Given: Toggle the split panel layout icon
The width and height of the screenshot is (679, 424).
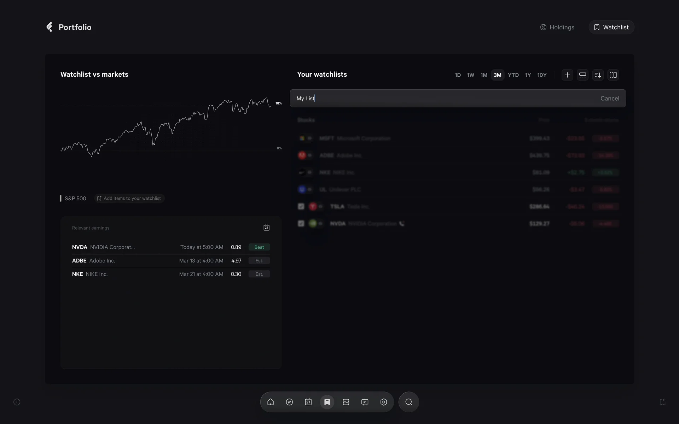Looking at the screenshot, I should point(613,75).
